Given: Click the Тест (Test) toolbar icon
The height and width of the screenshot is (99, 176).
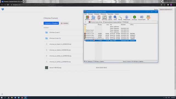Looking at the screenshot, I should tap(99, 18).
